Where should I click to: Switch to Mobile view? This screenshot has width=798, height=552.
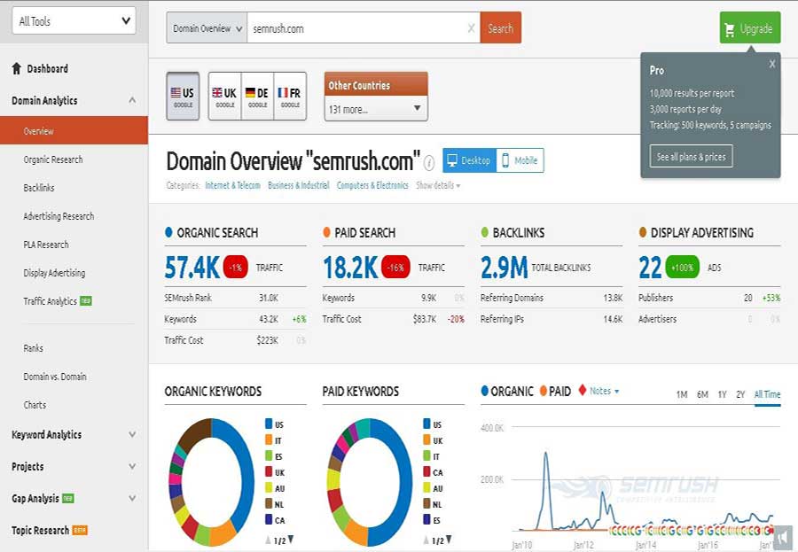(520, 160)
